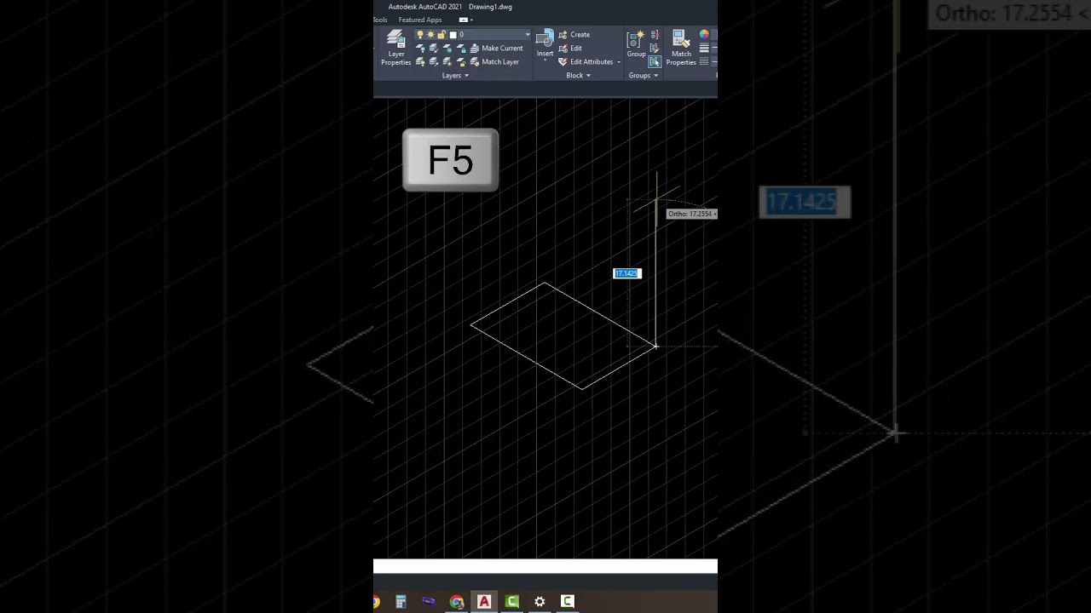This screenshot has height=613, width=1091.
Task: Click the Match Layer button
Action: (494, 62)
